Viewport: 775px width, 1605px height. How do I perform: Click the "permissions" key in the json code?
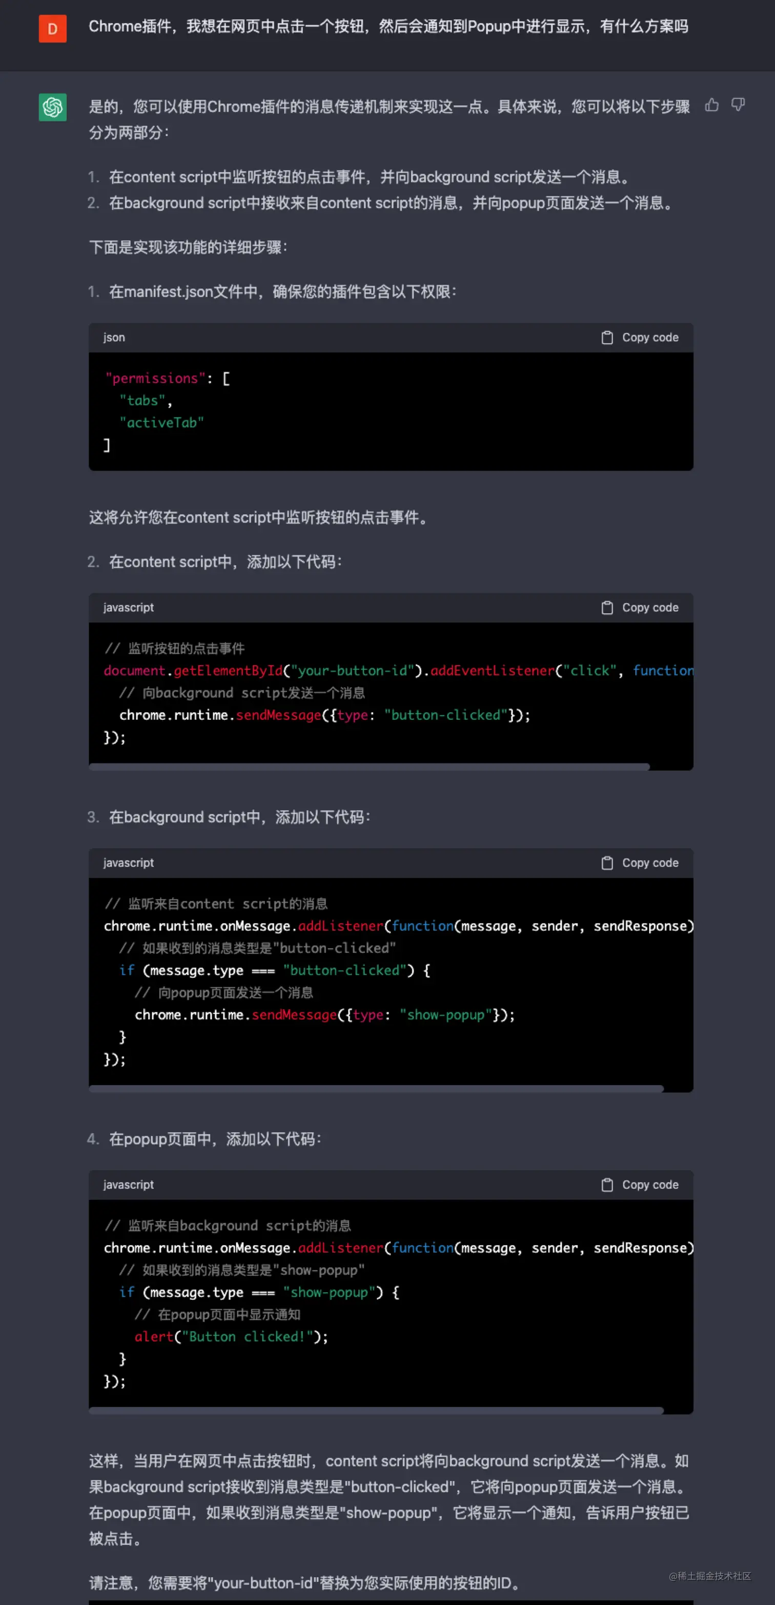coord(155,378)
